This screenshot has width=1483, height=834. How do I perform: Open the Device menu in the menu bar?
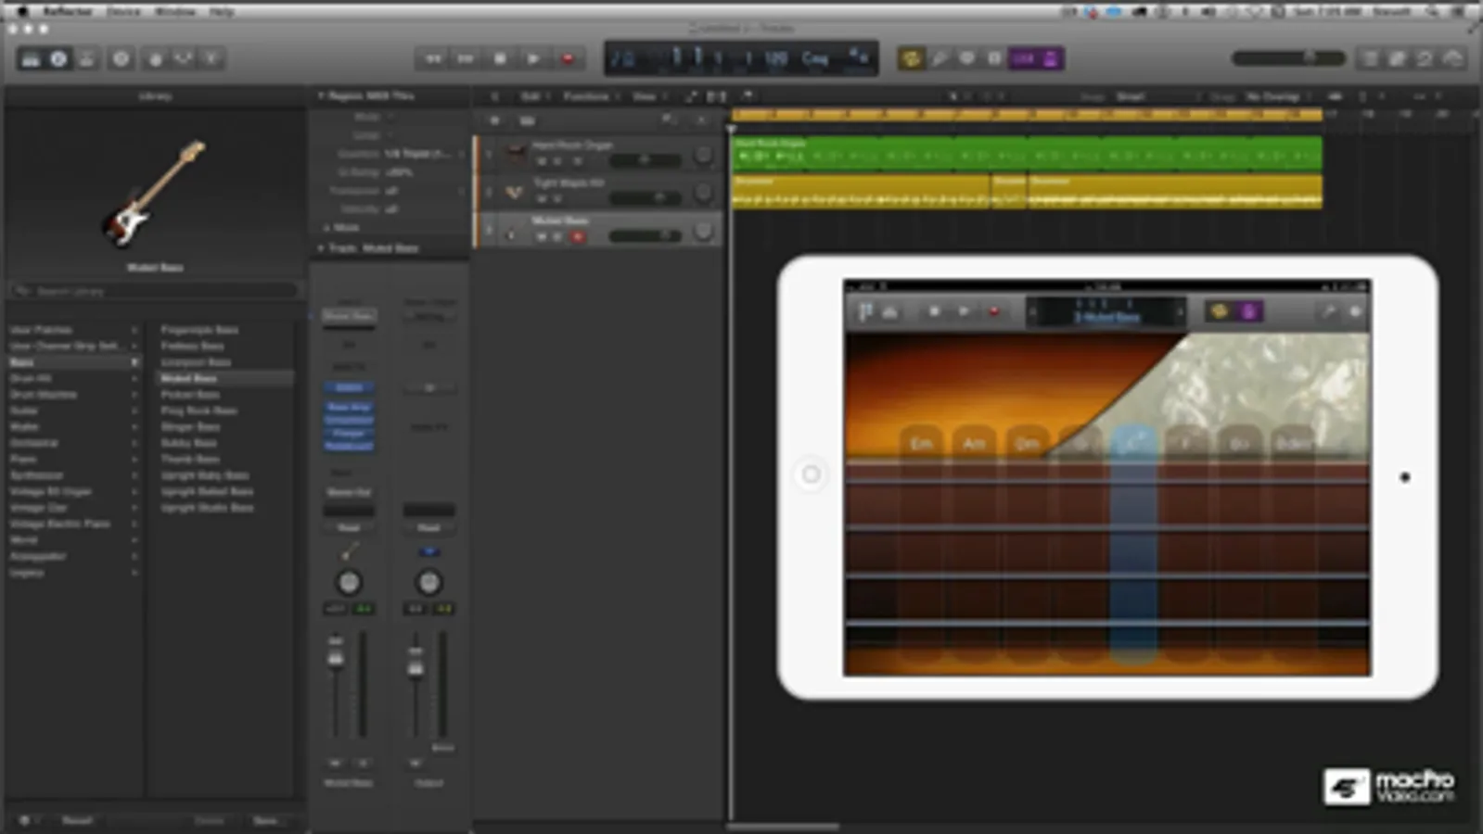coord(123,11)
